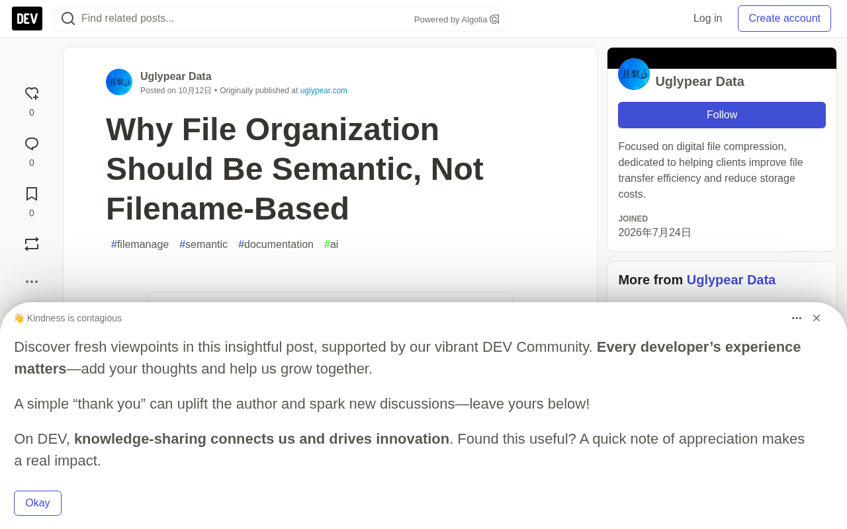Add a heart reaction to the post

point(32,94)
